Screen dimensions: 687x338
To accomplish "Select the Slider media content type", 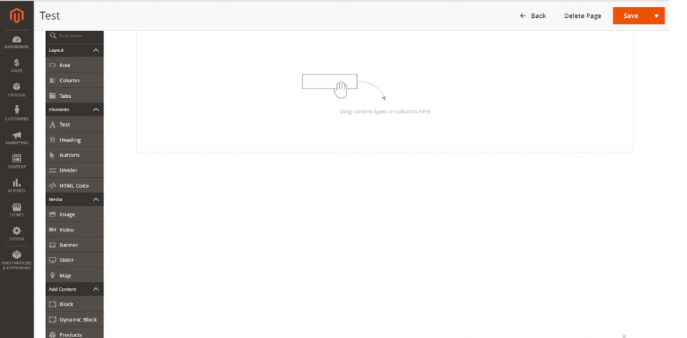I will pos(74,260).
